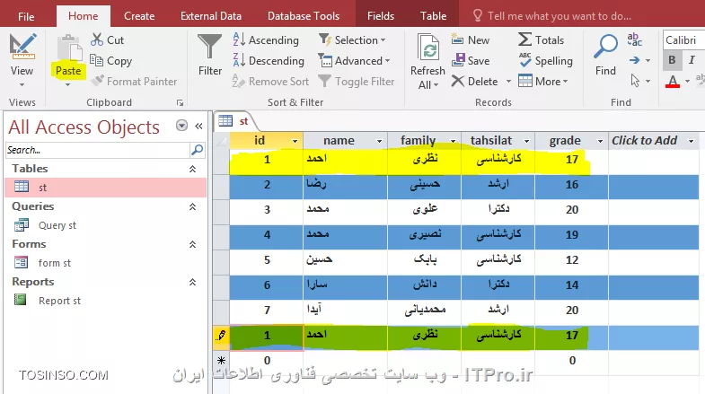The width and height of the screenshot is (705, 394).
Task: Click the Go To arrow icon
Action: coord(634,60)
